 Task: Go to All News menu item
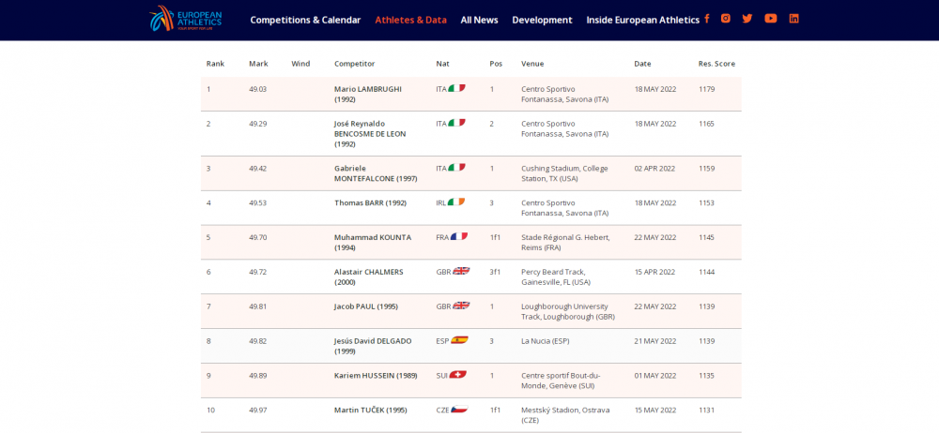[x=479, y=20]
